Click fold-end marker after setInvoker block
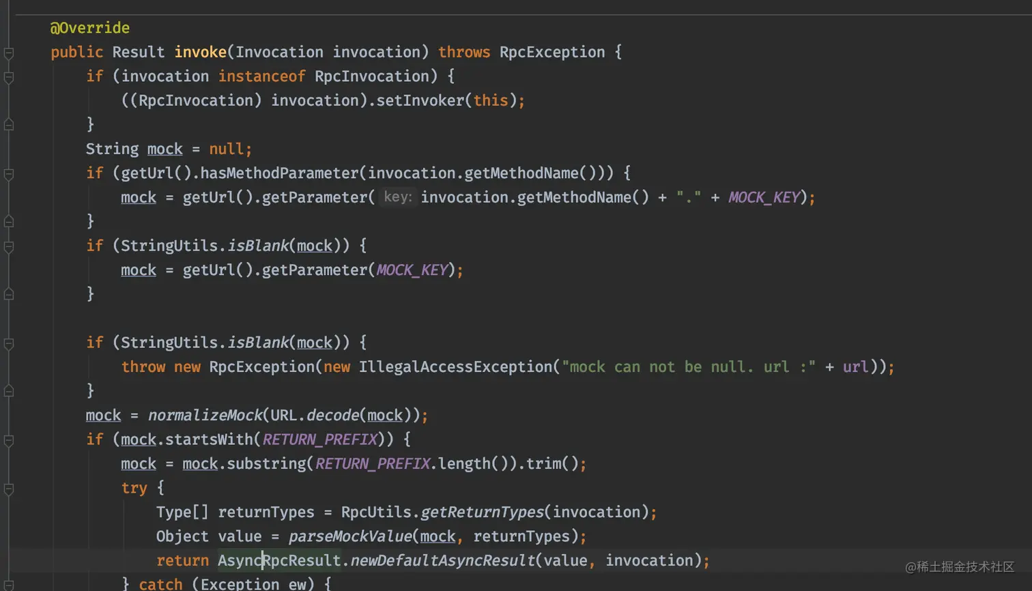Image resolution: width=1032 pixels, height=591 pixels. [x=9, y=125]
